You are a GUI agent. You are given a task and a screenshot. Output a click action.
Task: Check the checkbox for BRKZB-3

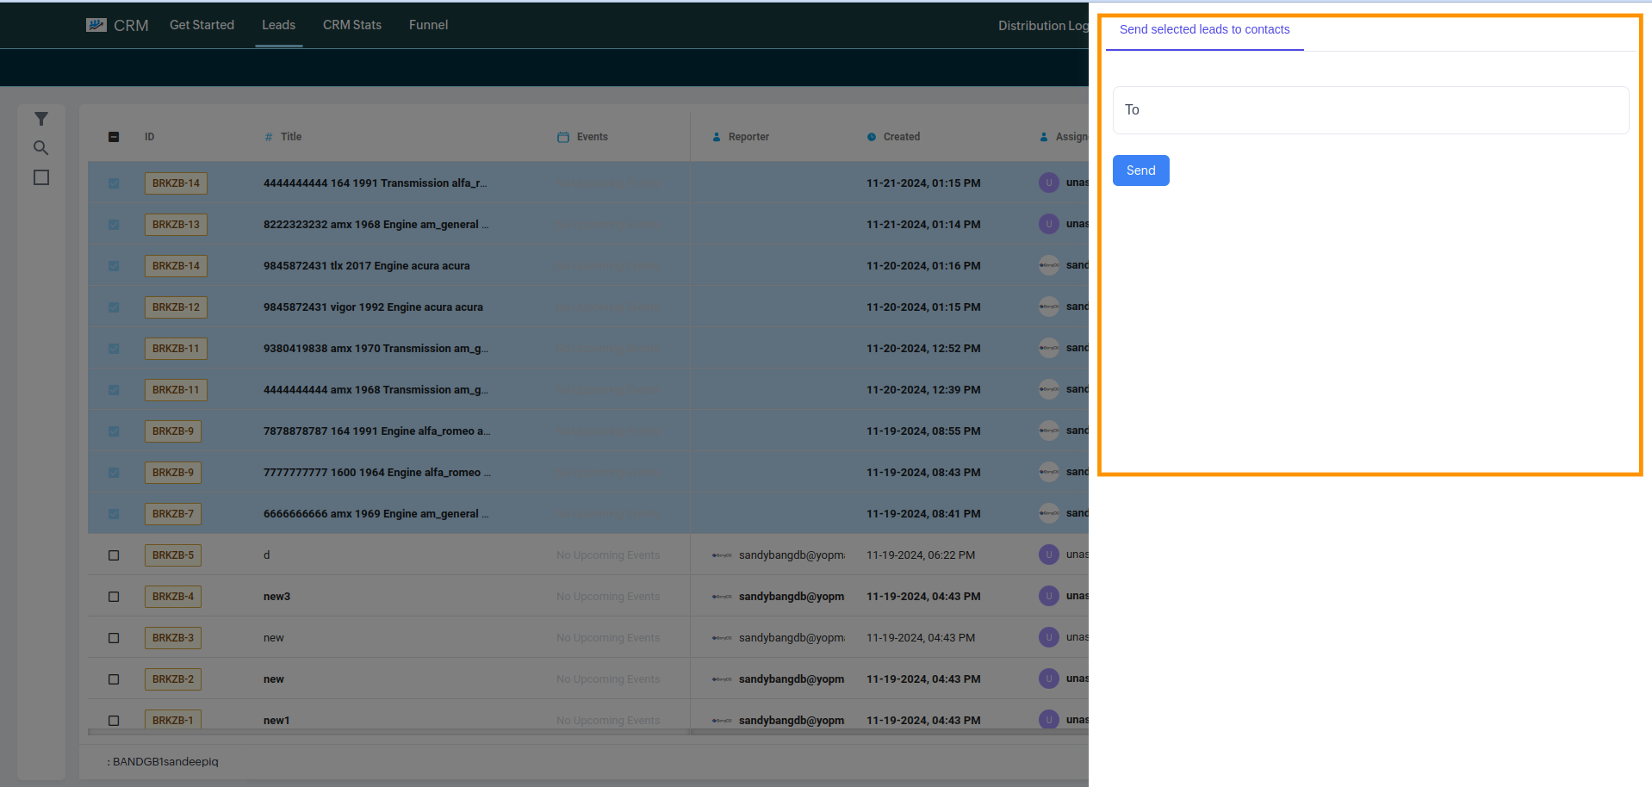(x=114, y=638)
